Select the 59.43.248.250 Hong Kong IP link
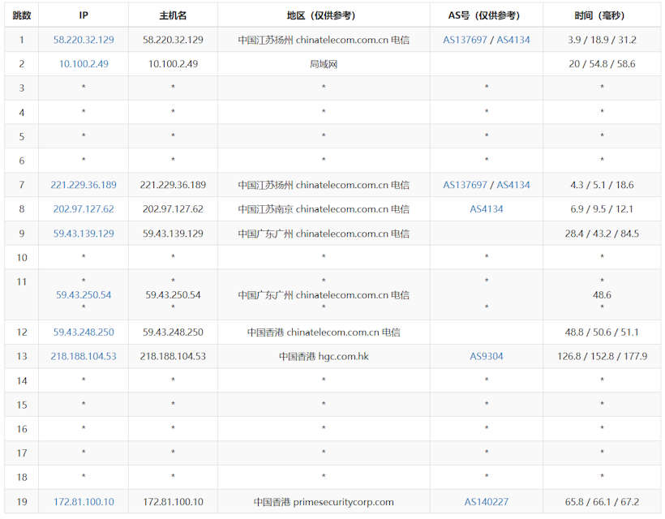Screen dimensions: 665x519 click(x=82, y=332)
